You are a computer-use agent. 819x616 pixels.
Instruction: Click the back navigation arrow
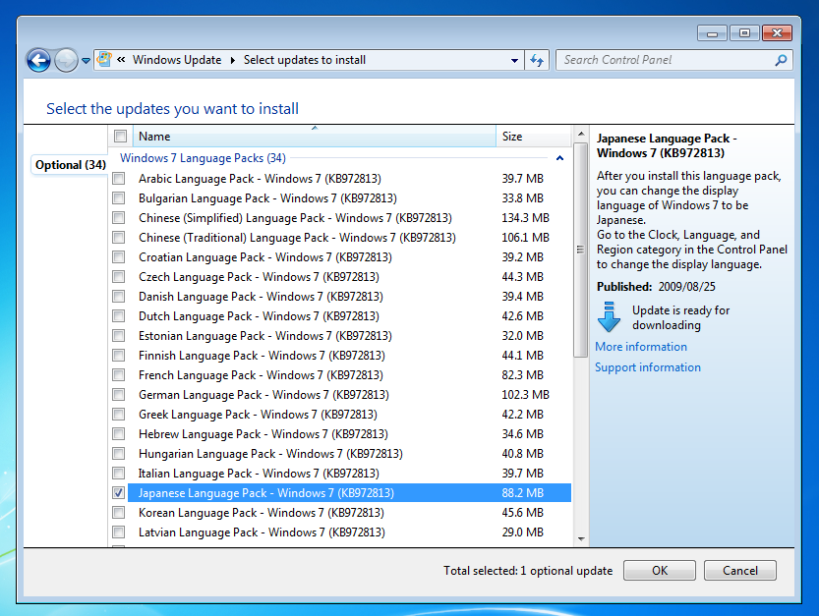click(38, 60)
